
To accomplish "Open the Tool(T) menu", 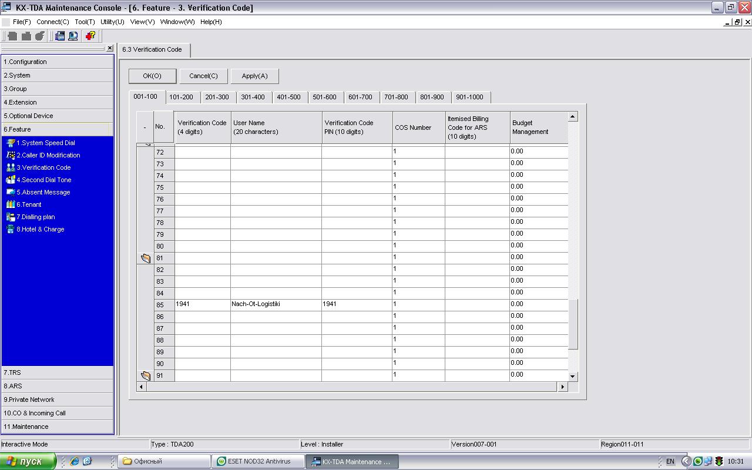I will [85, 22].
